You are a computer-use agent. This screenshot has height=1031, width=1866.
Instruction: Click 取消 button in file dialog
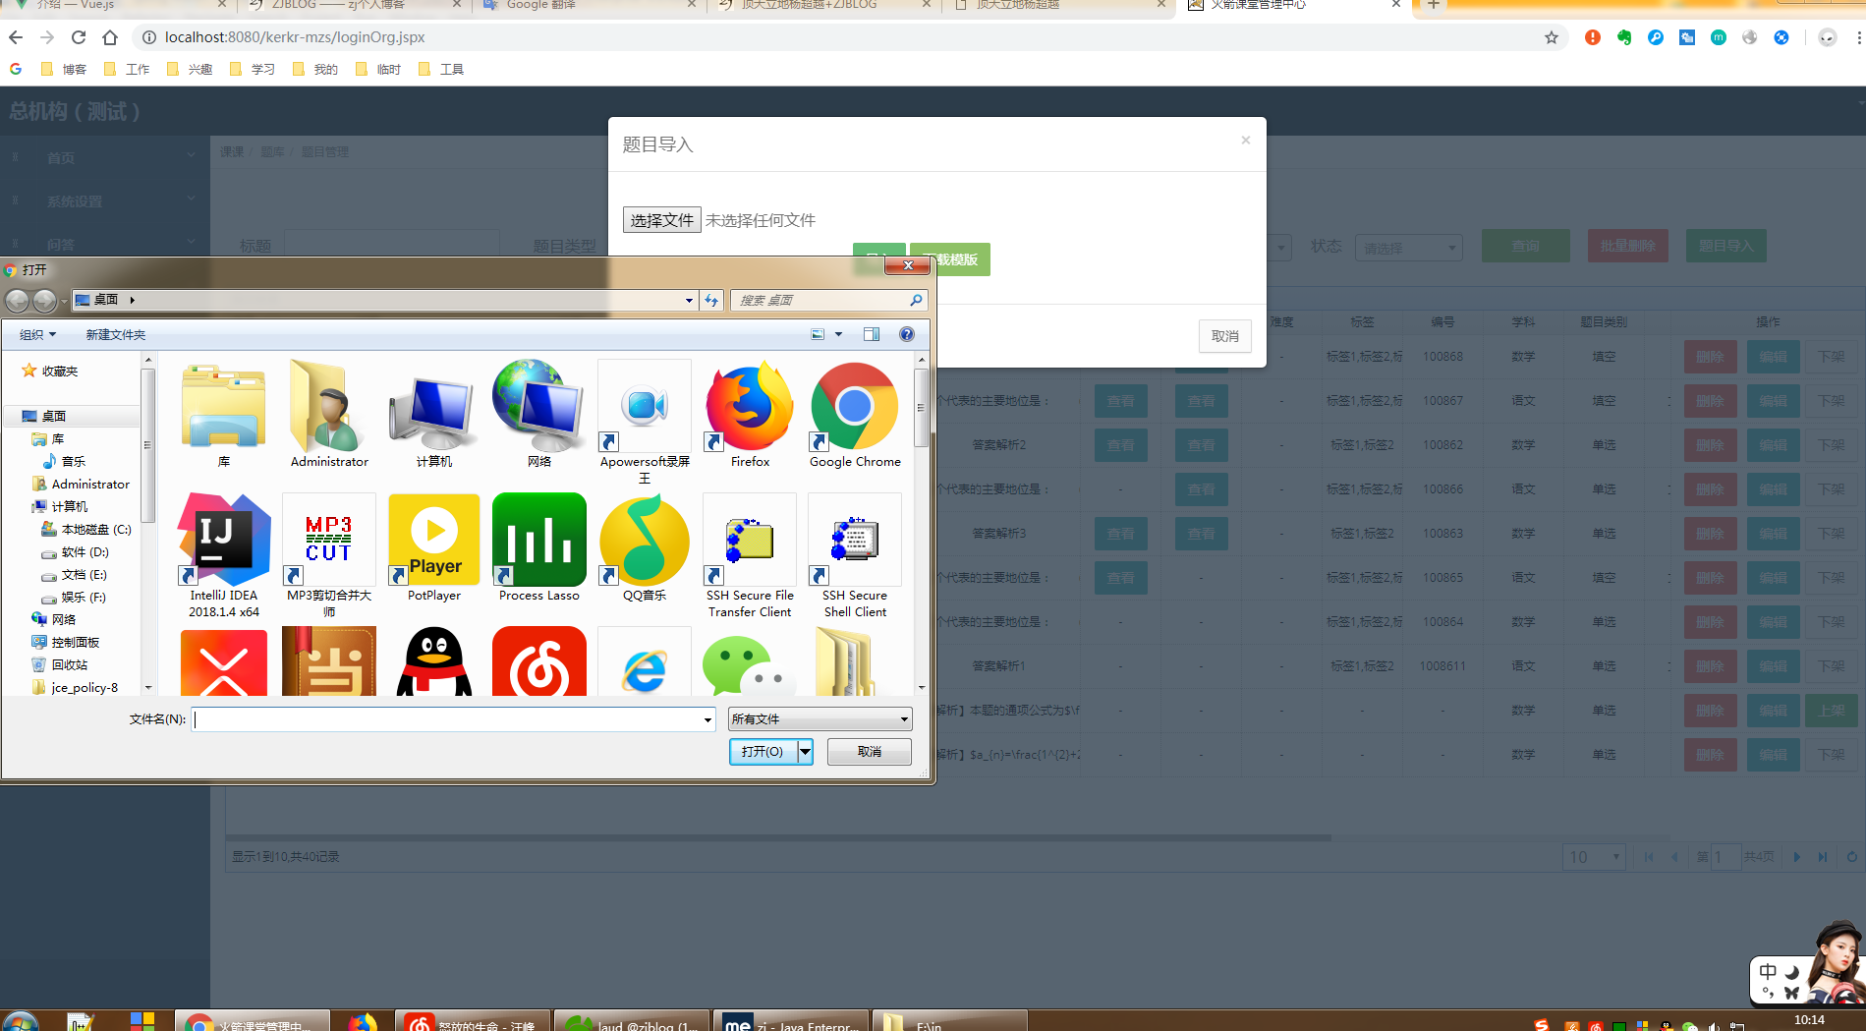click(x=869, y=752)
